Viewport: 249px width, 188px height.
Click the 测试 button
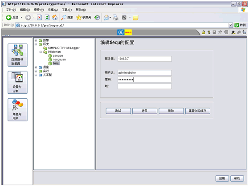(x=118, y=111)
